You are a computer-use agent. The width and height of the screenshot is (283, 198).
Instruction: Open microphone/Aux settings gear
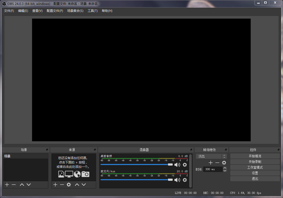pyautogui.click(x=185, y=180)
